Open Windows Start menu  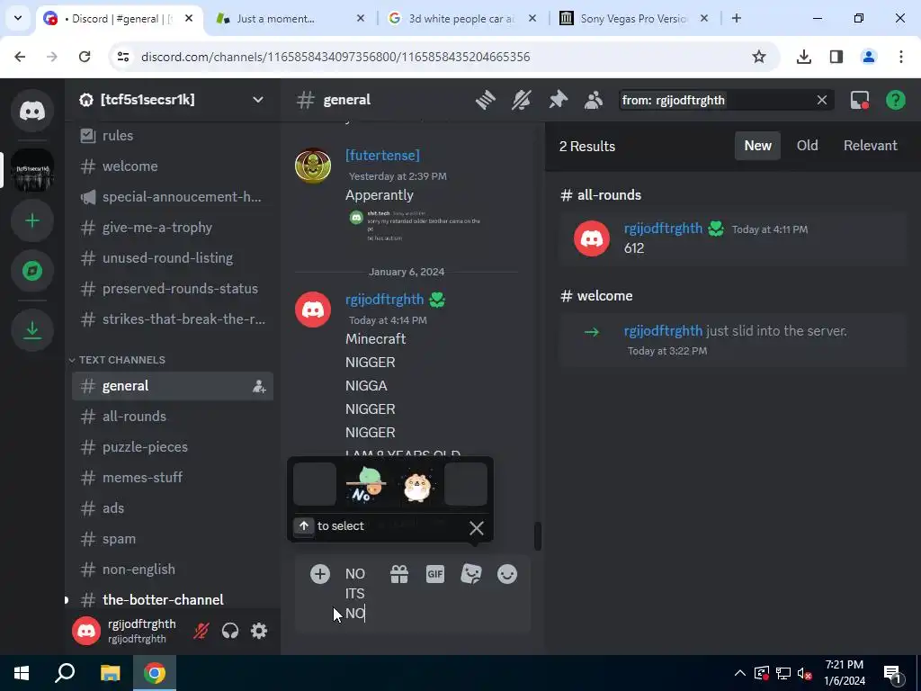point(22,673)
